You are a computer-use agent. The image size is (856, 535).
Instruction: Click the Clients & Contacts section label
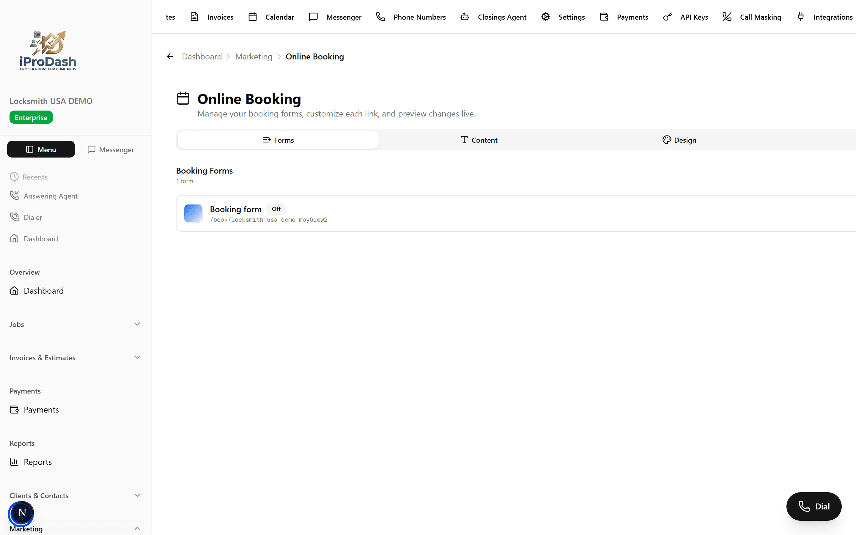39,495
